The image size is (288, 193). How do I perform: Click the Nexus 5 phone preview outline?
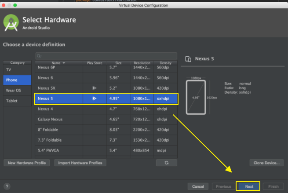pos(196,97)
